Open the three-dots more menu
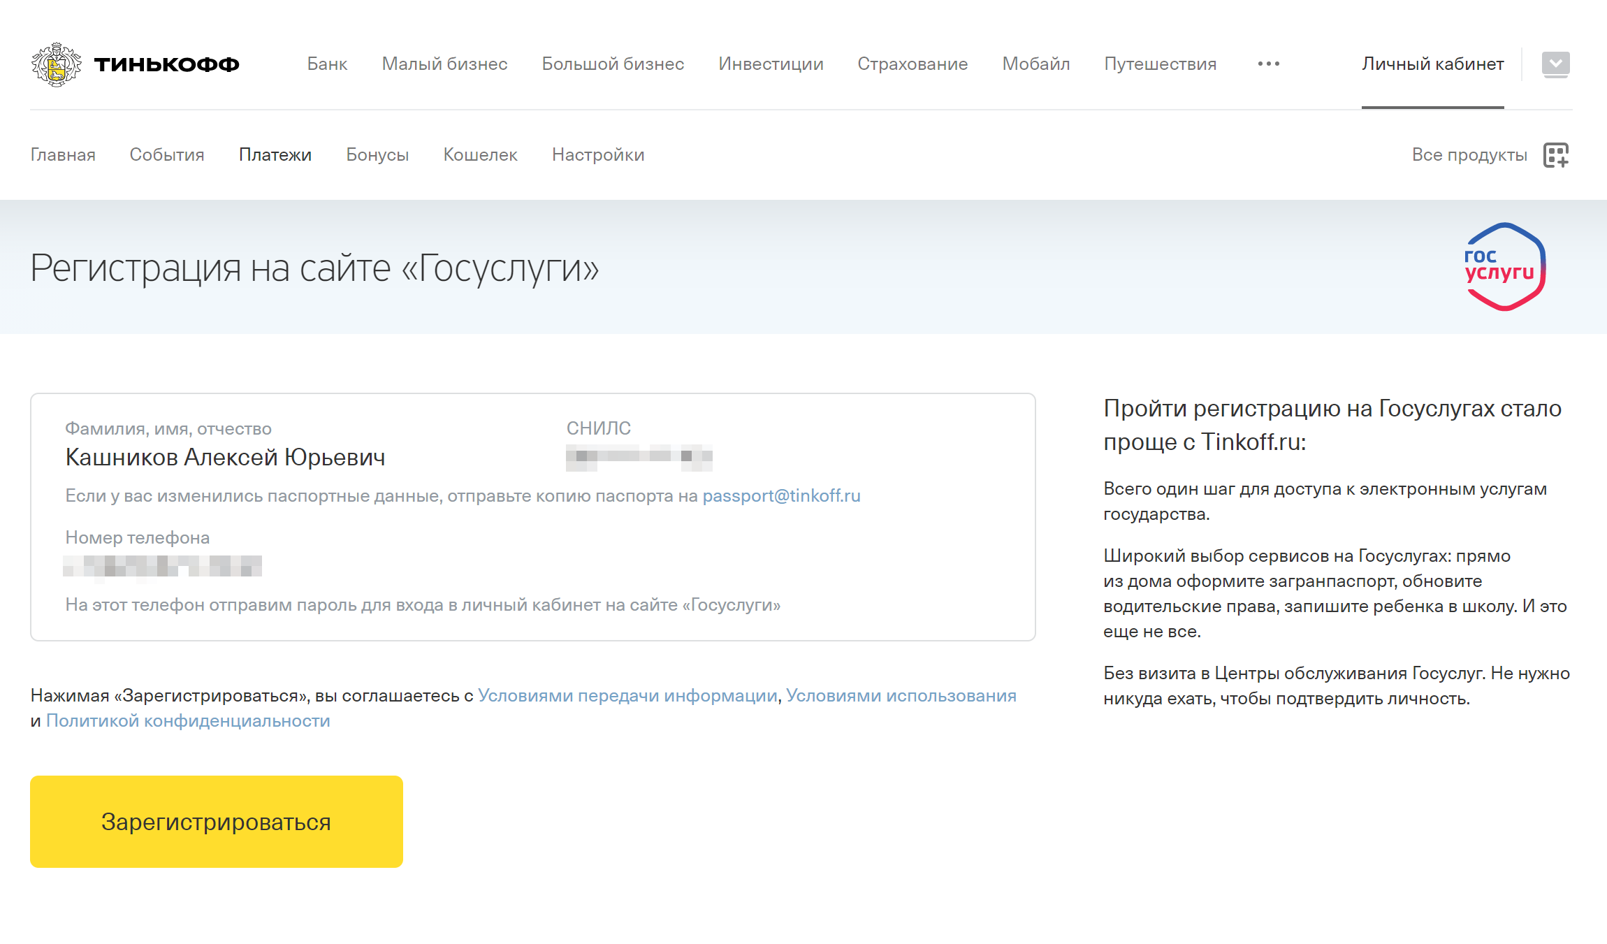This screenshot has width=1607, height=944. coord(1269,64)
